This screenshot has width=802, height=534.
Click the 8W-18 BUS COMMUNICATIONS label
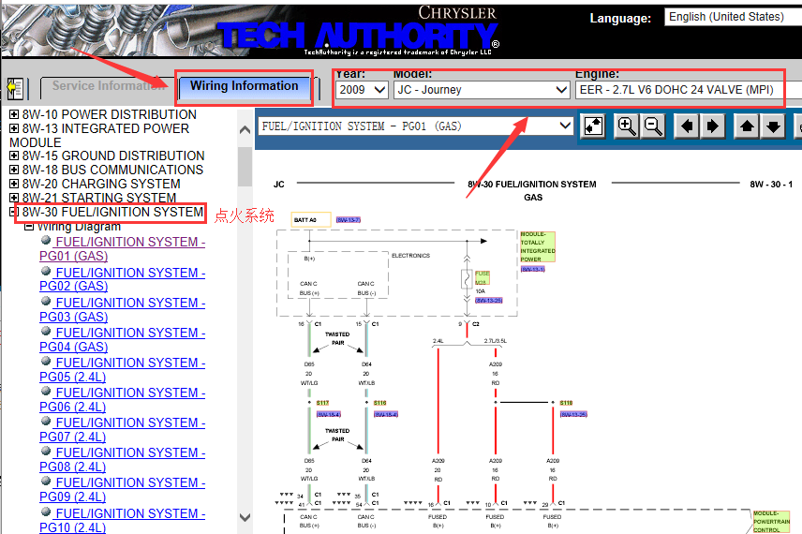(112, 170)
